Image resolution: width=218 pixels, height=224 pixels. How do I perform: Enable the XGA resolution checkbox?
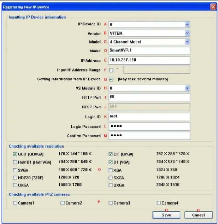(110, 170)
